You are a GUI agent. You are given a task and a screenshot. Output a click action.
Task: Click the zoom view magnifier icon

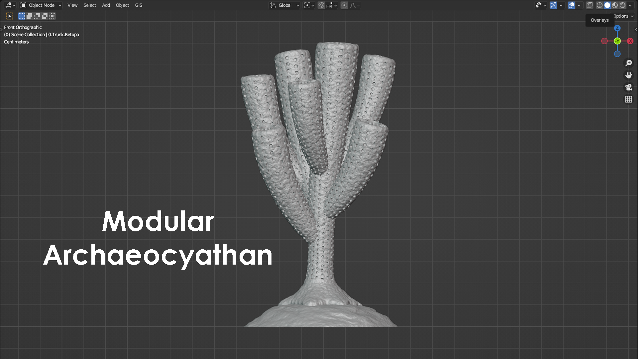(628, 63)
